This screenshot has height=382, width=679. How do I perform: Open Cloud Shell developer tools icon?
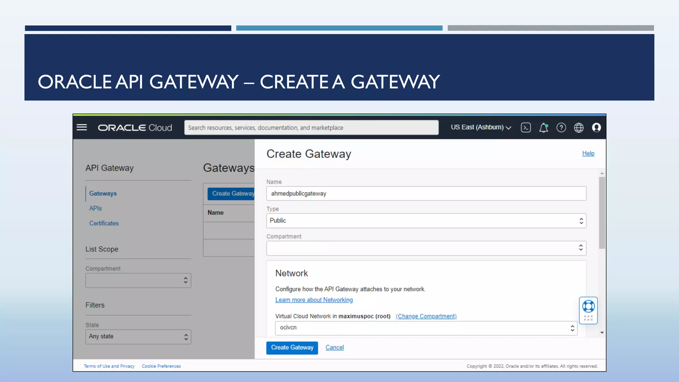[x=526, y=128]
